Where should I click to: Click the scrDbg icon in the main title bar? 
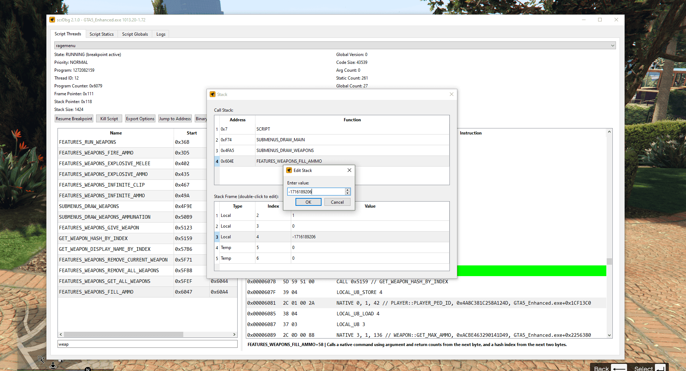tap(52, 20)
